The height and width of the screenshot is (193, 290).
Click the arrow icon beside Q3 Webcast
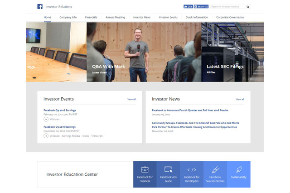coord(46,136)
